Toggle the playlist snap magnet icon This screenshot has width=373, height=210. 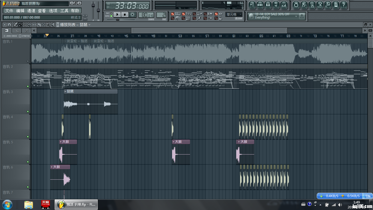coord(9,25)
